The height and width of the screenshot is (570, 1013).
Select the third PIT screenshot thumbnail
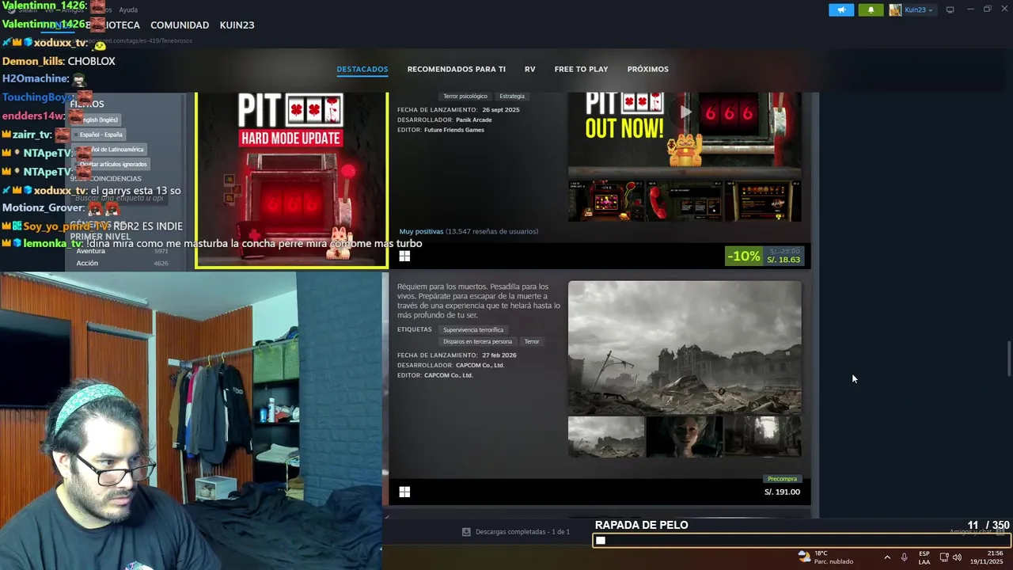tap(763, 201)
